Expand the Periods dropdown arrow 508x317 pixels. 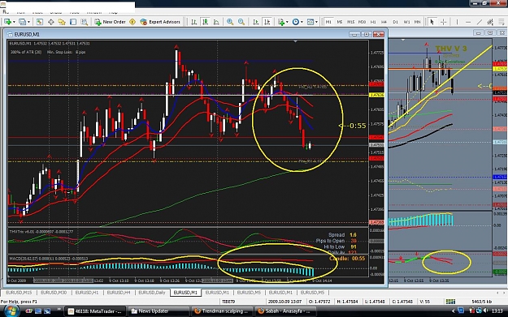[x=302, y=22]
